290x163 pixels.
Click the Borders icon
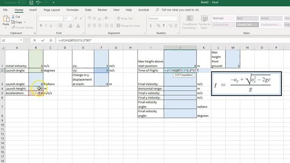(x=60, y=25)
